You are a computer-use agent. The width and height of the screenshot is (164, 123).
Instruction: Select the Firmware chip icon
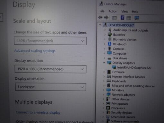point(109,72)
